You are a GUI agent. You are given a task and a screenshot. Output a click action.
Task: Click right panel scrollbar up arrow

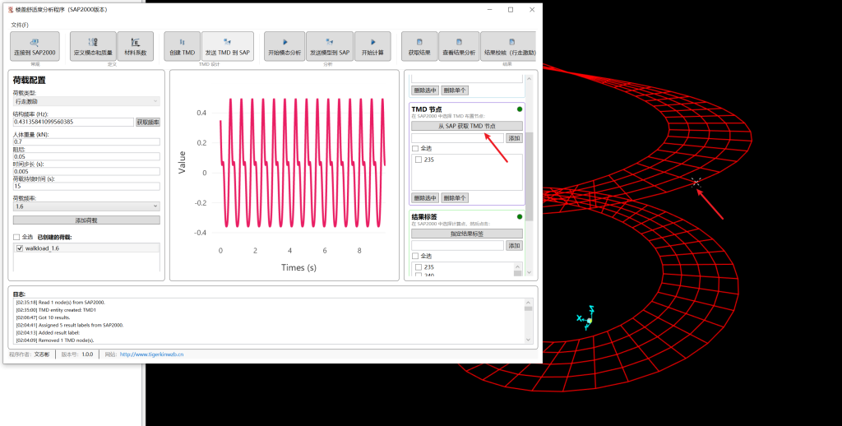click(x=529, y=79)
